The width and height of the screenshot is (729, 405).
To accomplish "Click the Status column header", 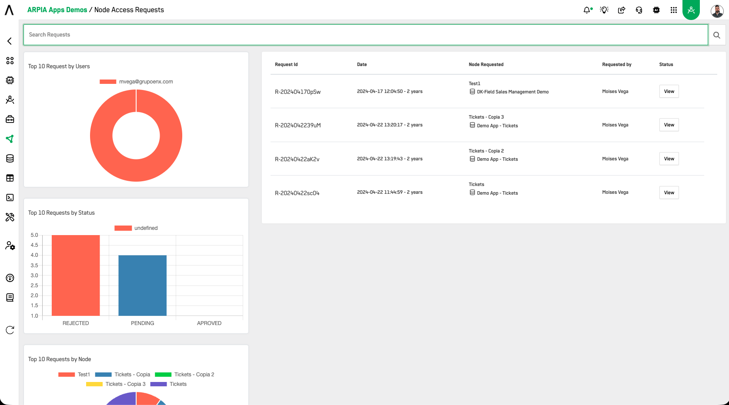I will [x=666, y=64].
